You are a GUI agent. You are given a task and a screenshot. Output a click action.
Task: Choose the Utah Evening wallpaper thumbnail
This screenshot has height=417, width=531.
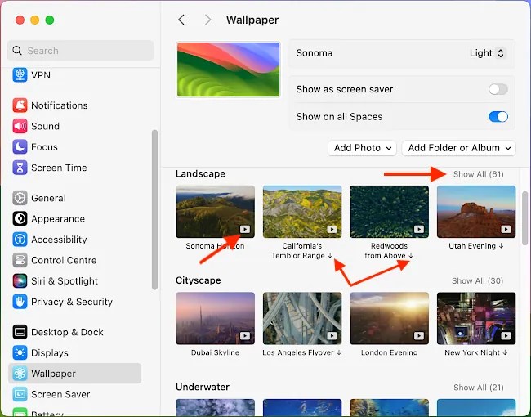(x=476, y=212)
